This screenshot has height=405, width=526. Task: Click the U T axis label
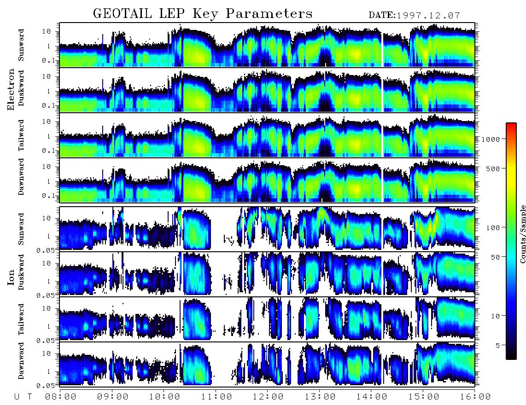(x=23, y=397)
